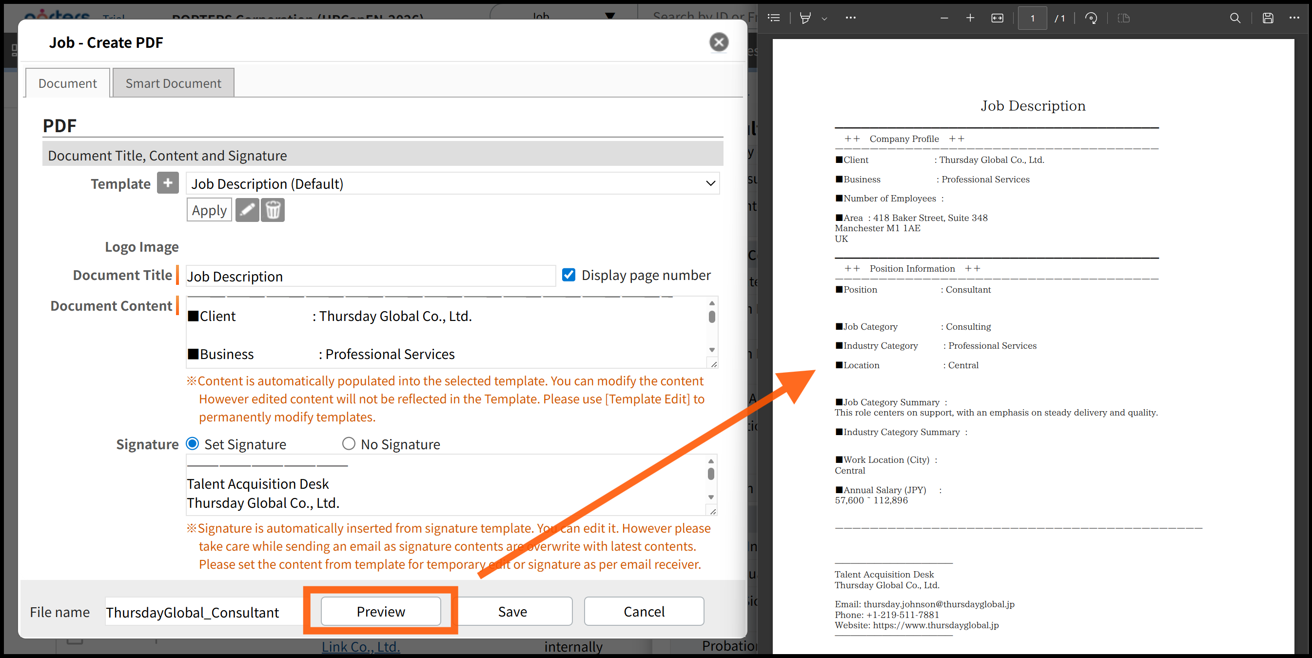Click 'Thursday Global Co., Ltd.' client in PDF
Viewport: 1312px width, 658px height.
point(991,160)
